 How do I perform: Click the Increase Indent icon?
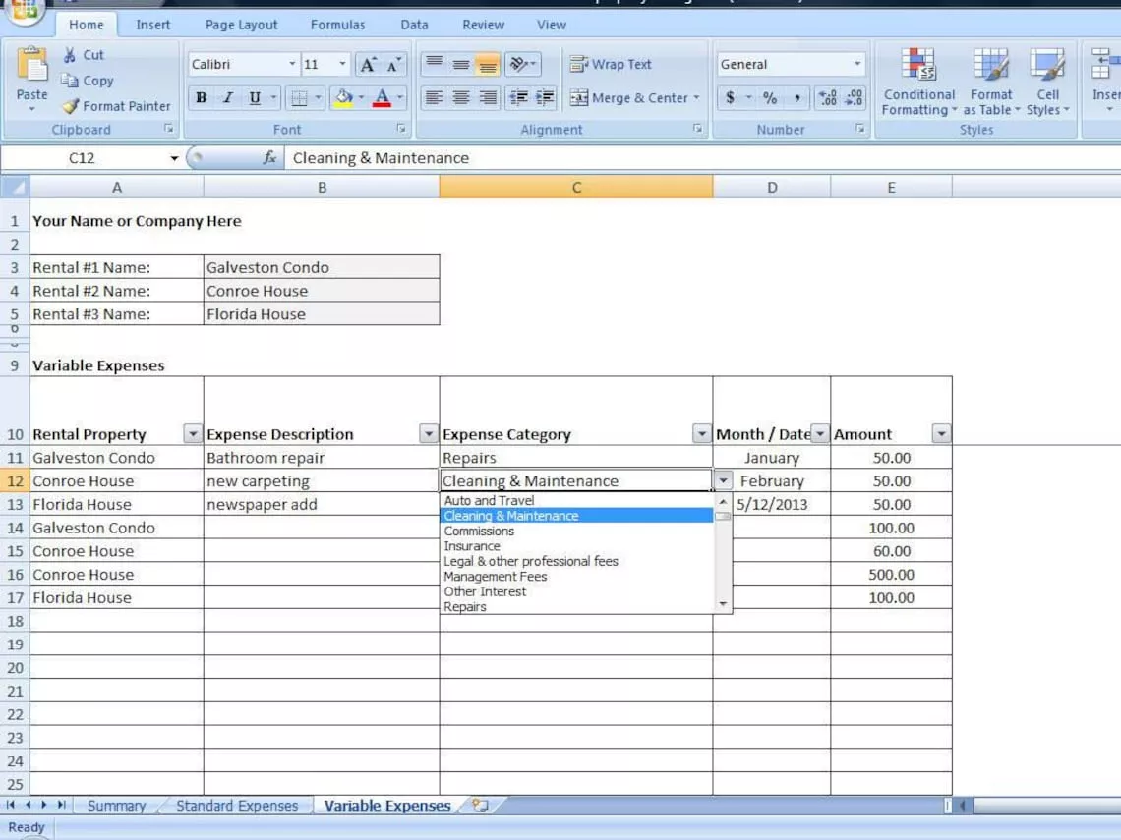545,98
